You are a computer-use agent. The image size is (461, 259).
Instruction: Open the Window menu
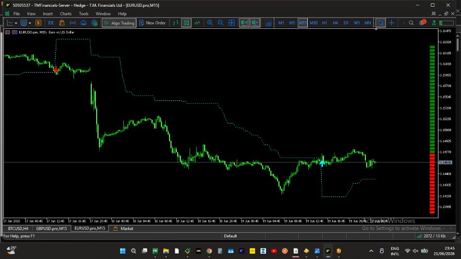103,13
